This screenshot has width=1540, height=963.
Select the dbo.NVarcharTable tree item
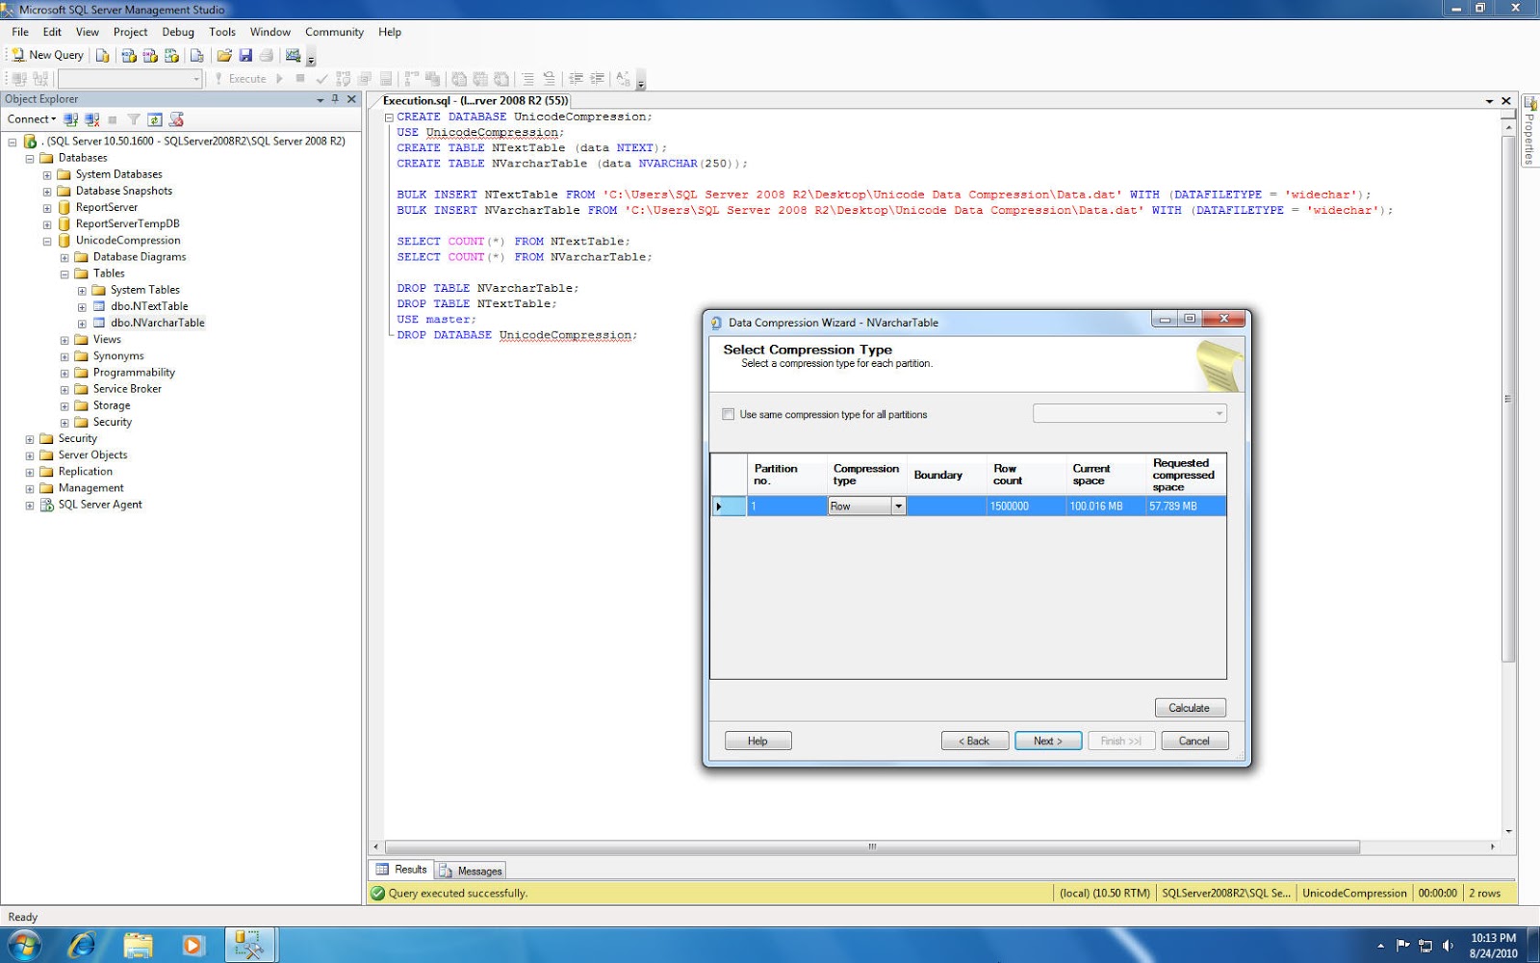click(x=157, y=324)
